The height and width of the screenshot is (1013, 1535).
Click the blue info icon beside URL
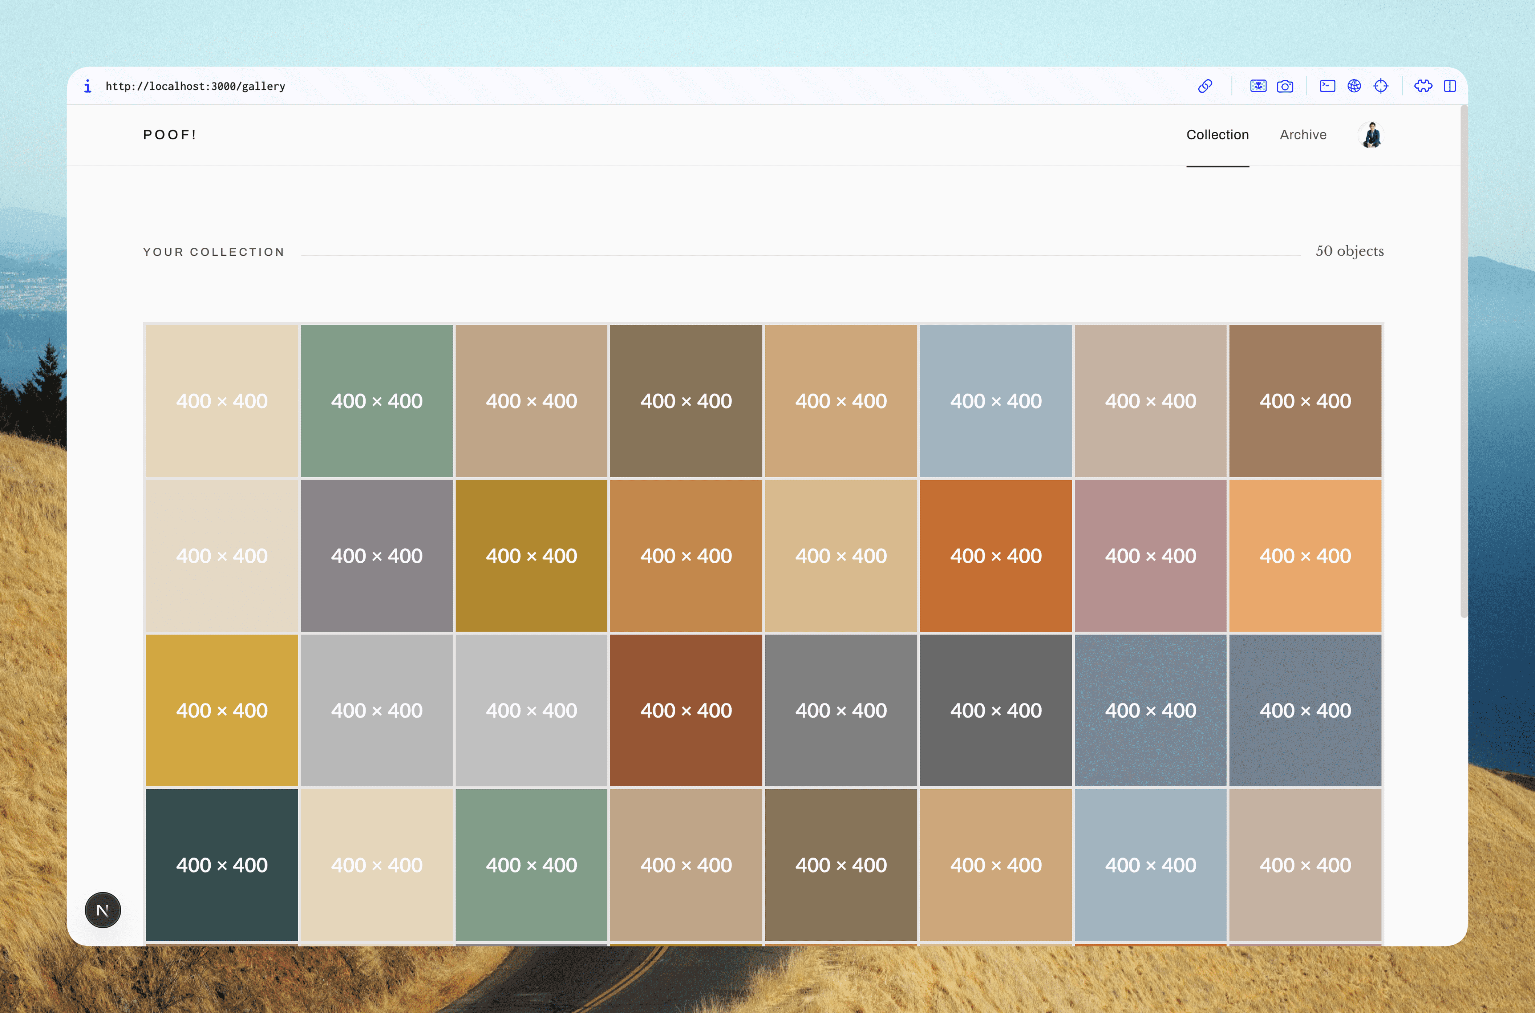pos(88,86)
